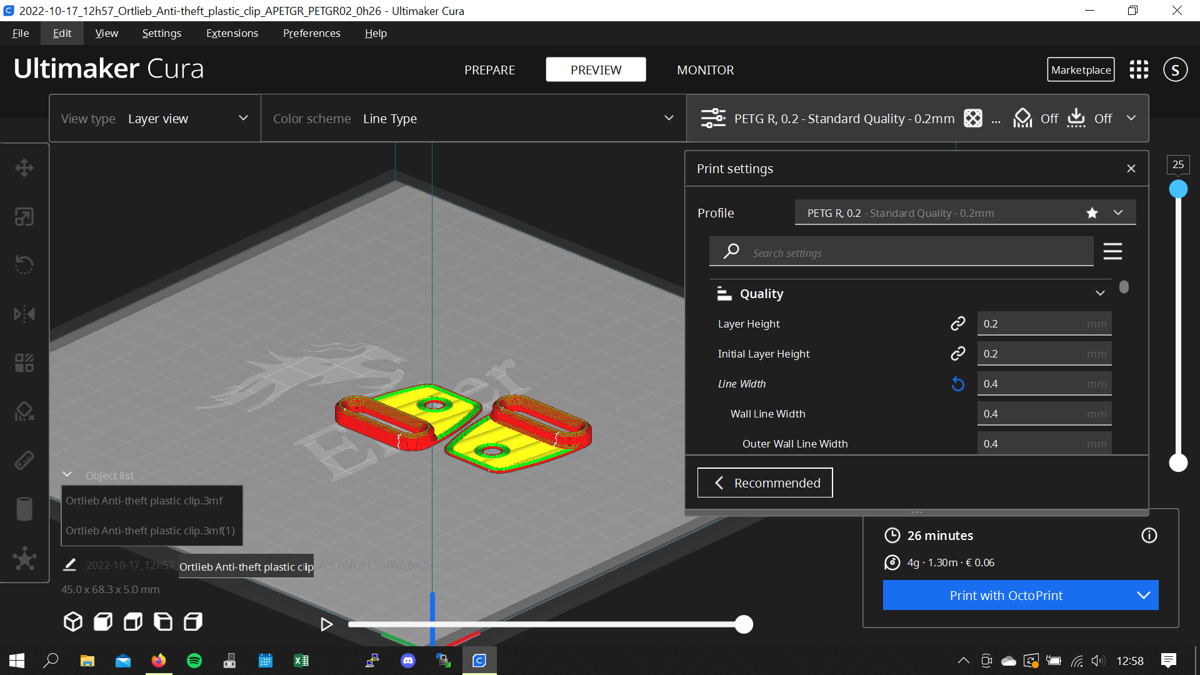
Task: Open the measure ruler tool
Action: tap(24, 460)
